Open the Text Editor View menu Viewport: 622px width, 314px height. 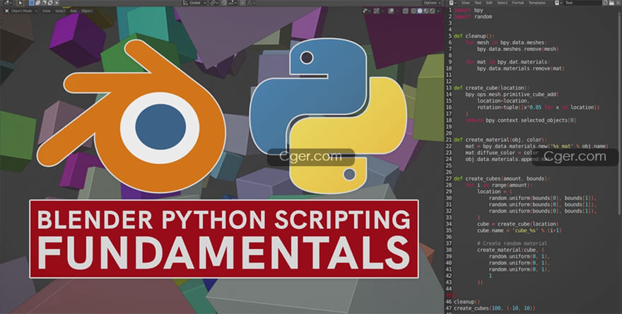(x=465, y=3)
